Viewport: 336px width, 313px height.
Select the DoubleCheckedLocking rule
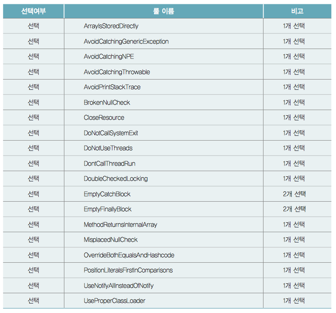point(116,178)
